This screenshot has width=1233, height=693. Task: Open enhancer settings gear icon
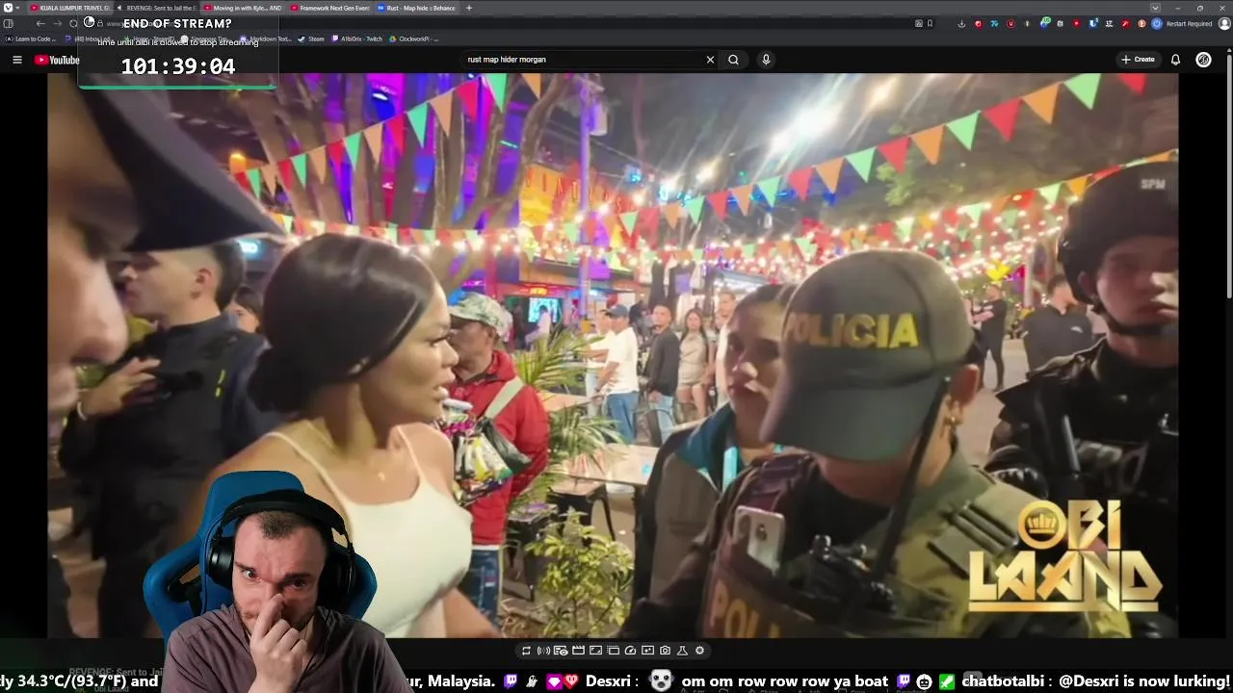click(x=699, y=651)
